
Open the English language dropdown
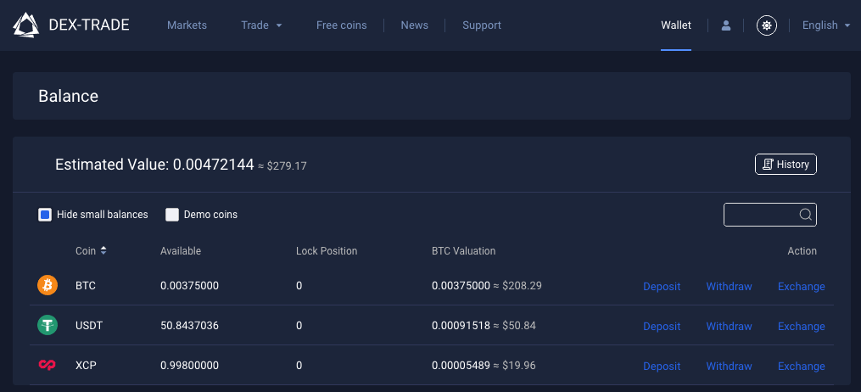(x=826, y=25)
